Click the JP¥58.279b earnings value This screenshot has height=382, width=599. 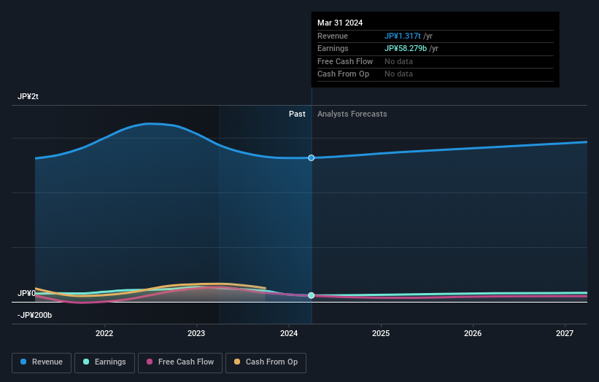[x=406, y=48]
